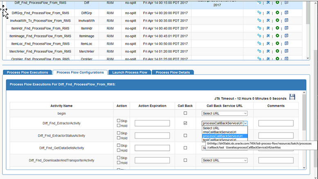Choose 'Select URL' option in open list
Image resolution: width=318 pixels, height=179 pixels.
[x=225, y=128]
